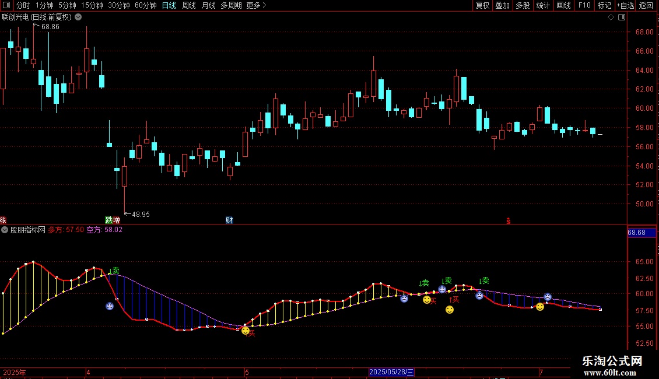Click the smiley icon under the ↑买 label

click(450, 310)
